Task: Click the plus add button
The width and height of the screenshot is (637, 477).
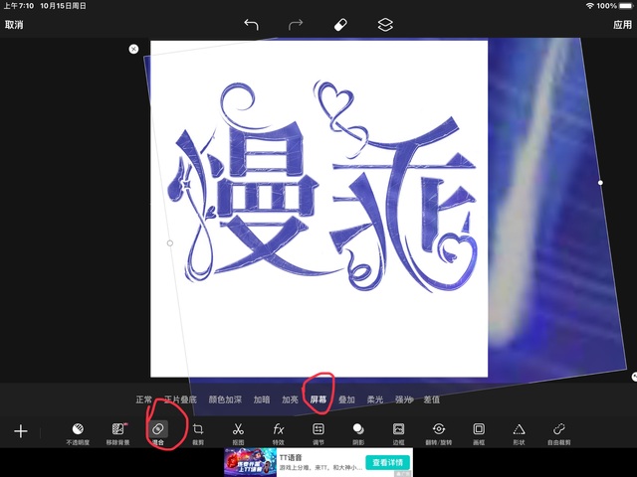Action: coord(20,431)
